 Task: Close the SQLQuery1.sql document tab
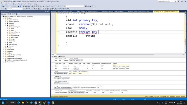(x=178, y=12)
